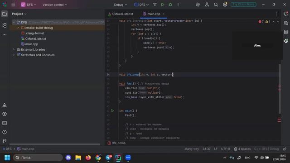Open main.cpp in project tree
290x163 pixels.
click(29, 44)
